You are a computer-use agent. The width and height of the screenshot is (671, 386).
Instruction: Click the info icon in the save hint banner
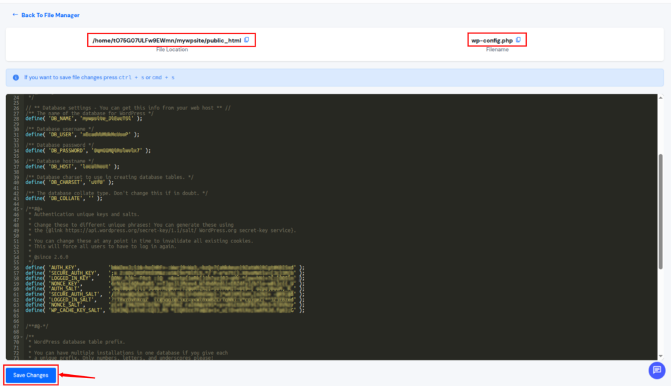tap(15, 77)
